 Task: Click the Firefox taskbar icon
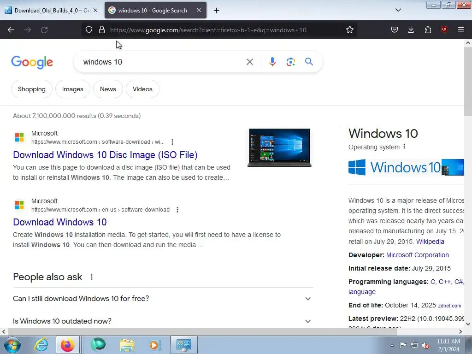pyautogui.click(x=68, y=345)
